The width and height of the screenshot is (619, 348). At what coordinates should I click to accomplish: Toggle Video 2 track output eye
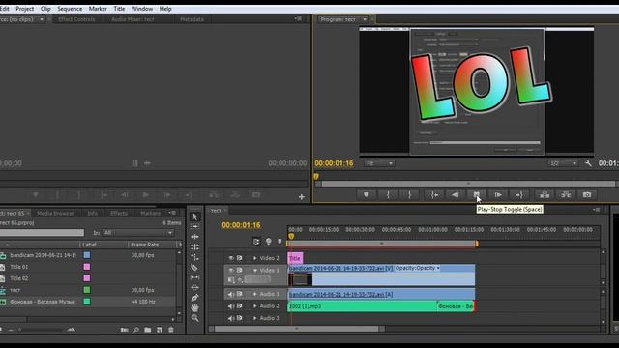[x=231, y=258]
